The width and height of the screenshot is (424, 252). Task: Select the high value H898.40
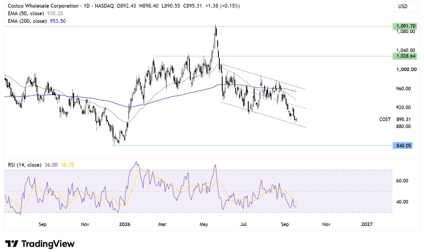point(149,6)
